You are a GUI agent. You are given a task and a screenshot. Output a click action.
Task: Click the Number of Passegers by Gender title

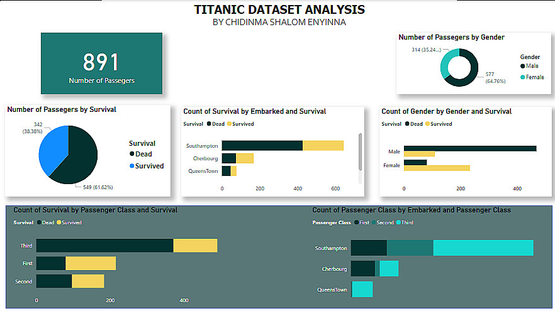pyautogui.click(x=451, y=37)
